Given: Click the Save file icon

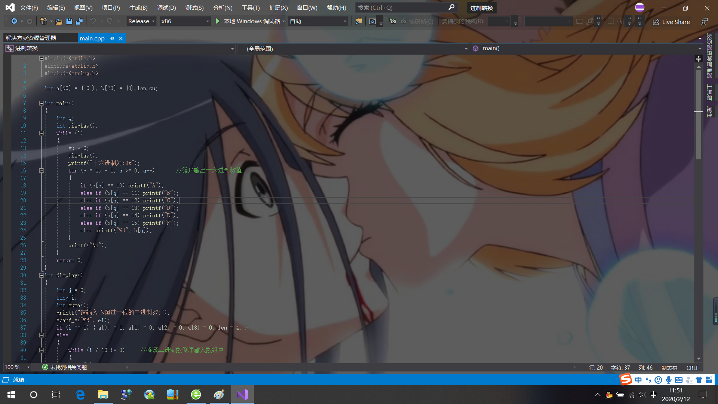Looking at the screenshot, I should (x=69, y=21).
